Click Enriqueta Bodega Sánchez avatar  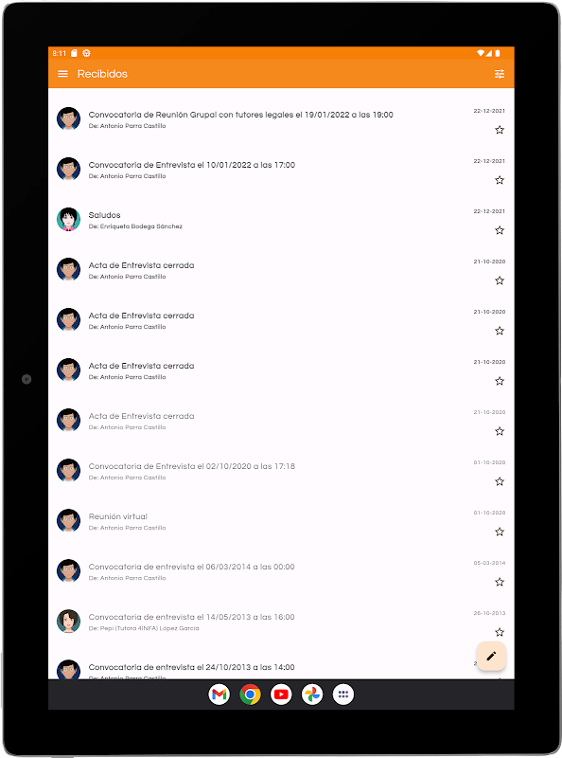coord(68,220)
